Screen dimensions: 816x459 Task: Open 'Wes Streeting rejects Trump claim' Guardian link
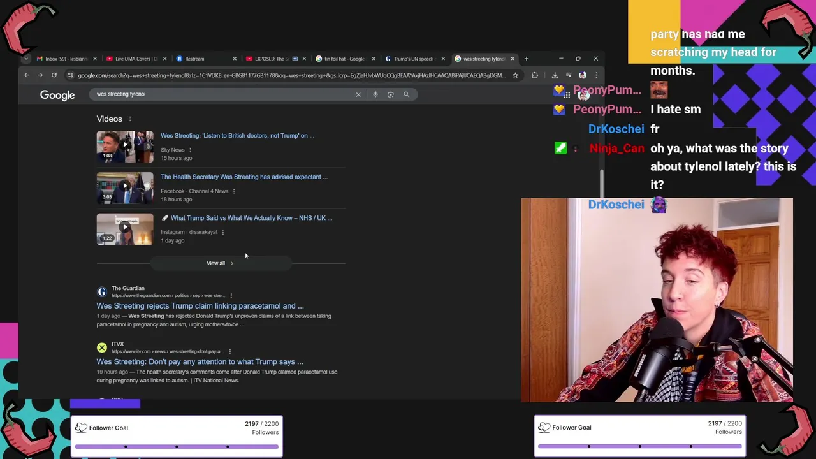tap(200, 306)
